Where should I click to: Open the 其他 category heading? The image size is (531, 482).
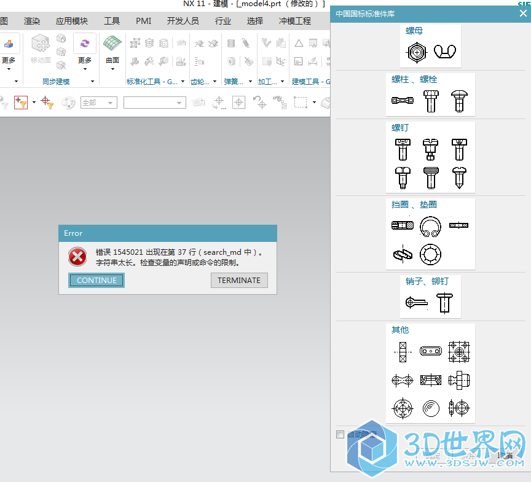[400, 330]
